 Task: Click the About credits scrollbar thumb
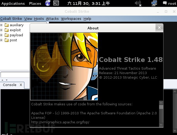161,107
